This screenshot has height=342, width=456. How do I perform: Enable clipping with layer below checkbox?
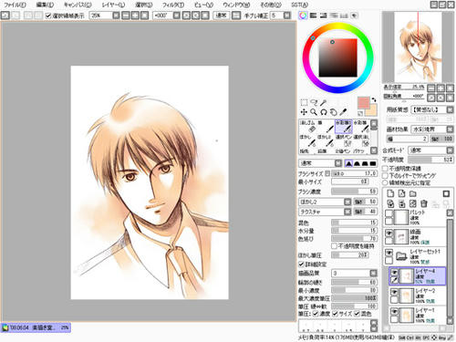tap(385, 175)
